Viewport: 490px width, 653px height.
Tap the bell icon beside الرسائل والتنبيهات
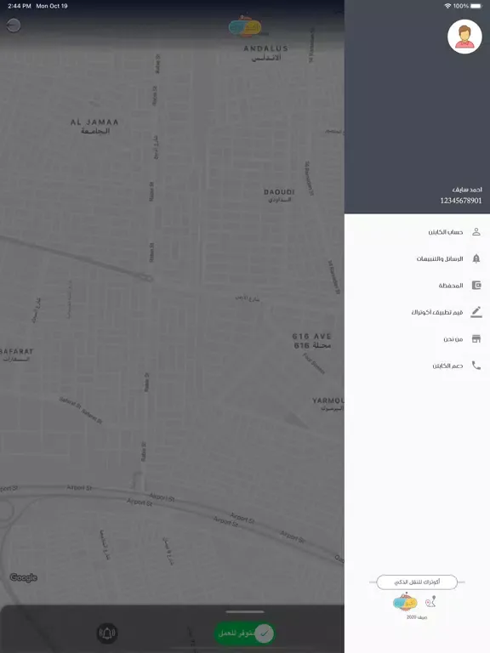point(476,258)
